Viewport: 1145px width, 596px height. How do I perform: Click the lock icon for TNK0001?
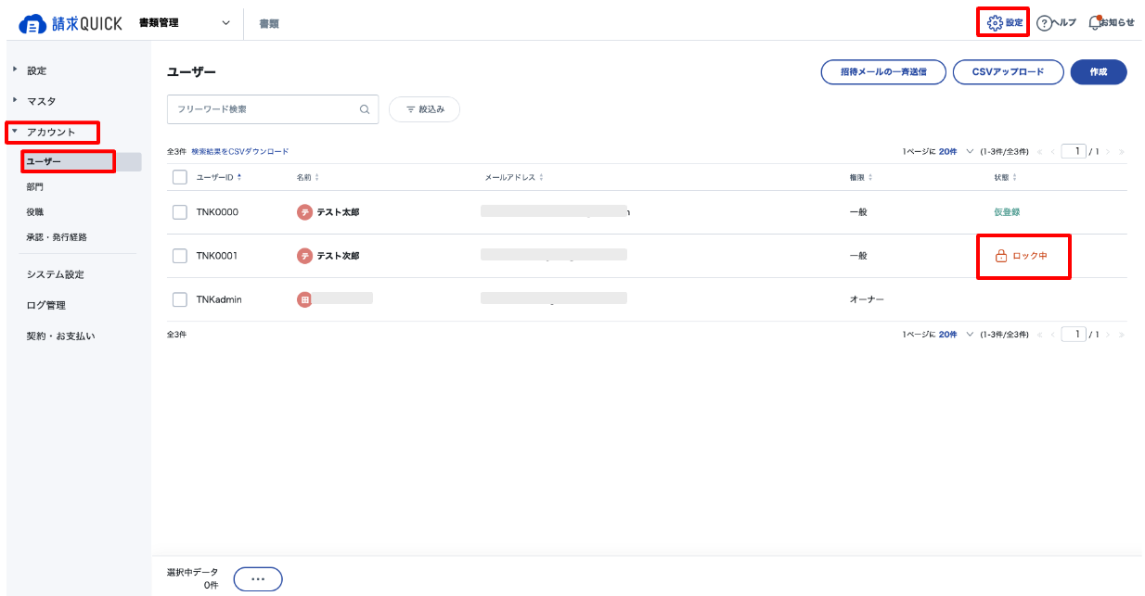(1001, 256)
